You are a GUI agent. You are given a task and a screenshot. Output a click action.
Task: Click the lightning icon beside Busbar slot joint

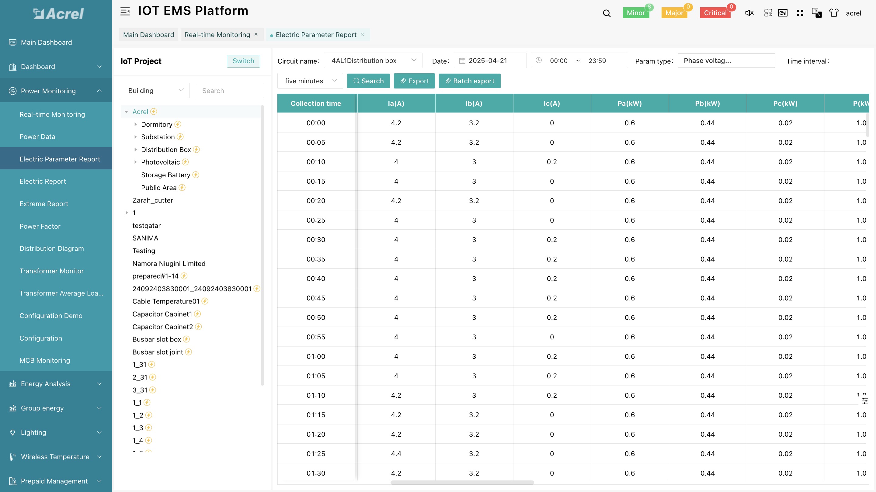tap(189, 352)
